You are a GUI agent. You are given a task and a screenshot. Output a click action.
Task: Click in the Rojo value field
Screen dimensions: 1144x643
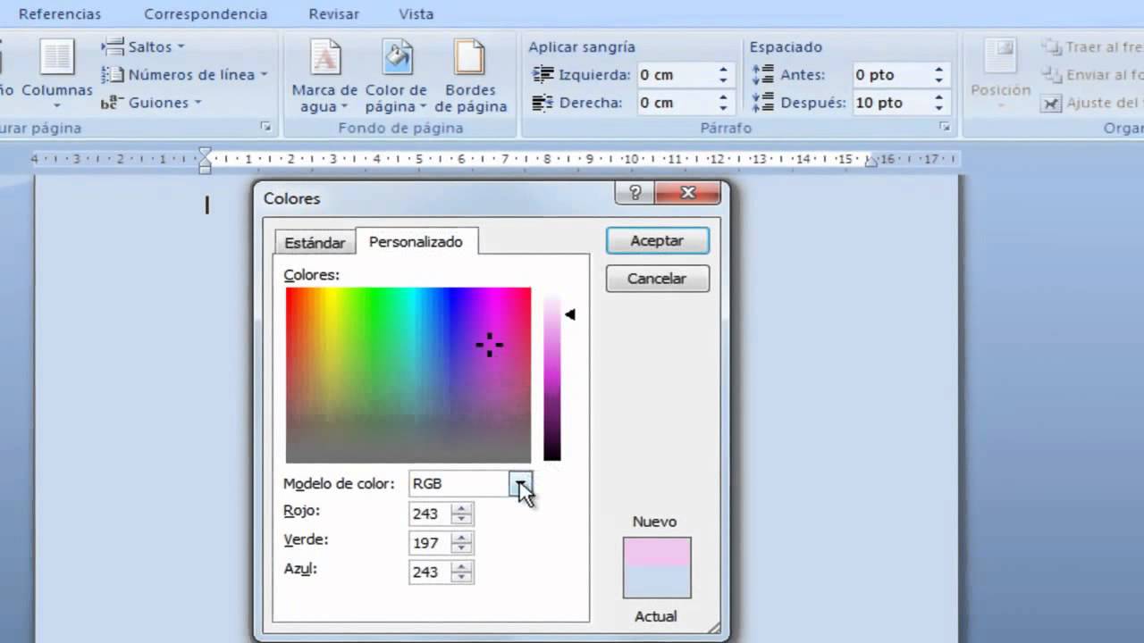[x=430, y=514]
